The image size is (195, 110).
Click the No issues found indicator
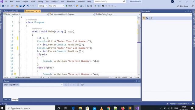pos(23,77)
